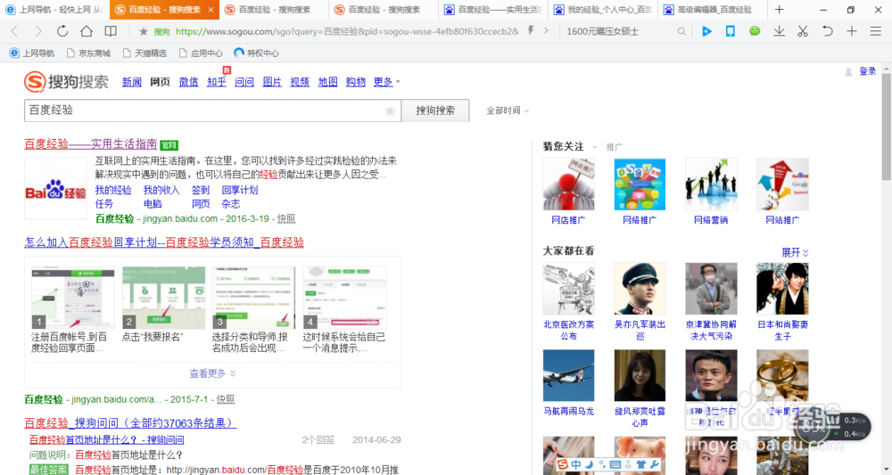Open the 京东商城 bookmark

click(x=88, y=53)
